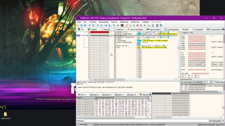This screenshot has width=225, height=126.
Task: Click the Run to user code toolbar icon
Action: 118,26
